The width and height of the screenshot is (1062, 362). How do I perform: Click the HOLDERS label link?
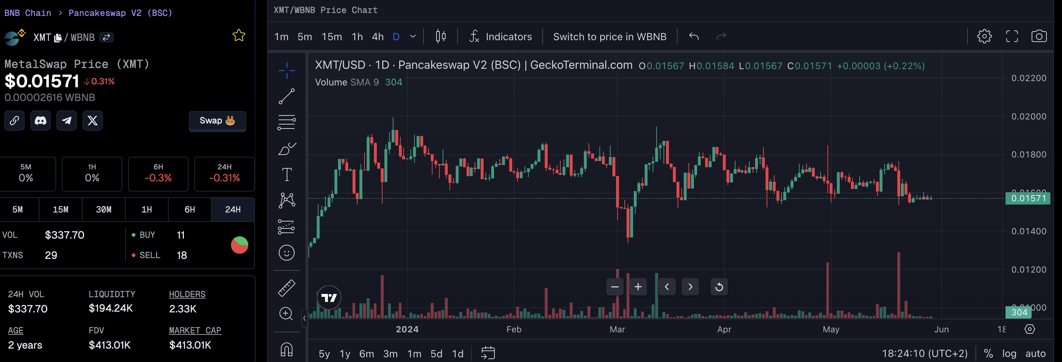tap(187, 294)
